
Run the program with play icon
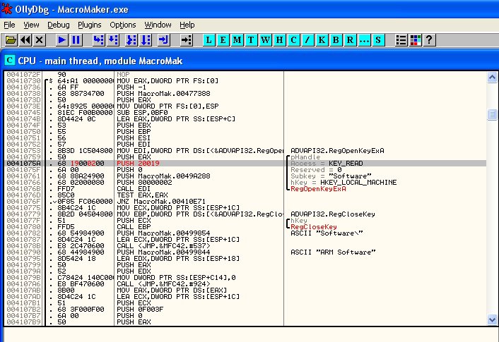(61, 40)
